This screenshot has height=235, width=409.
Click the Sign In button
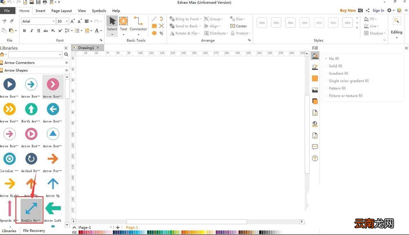click(378, 11)
